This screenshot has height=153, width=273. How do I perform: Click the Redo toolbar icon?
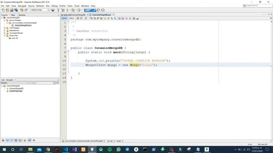(26, 10)
